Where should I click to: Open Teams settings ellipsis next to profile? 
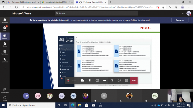click(183, 13)
